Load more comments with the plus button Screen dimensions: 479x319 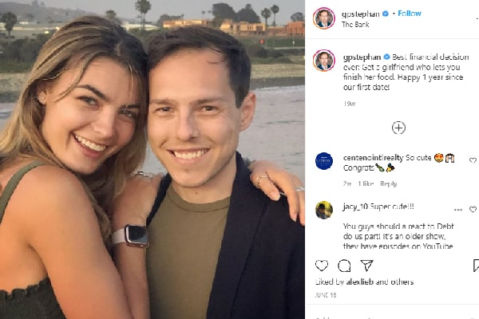click(398, 128)
